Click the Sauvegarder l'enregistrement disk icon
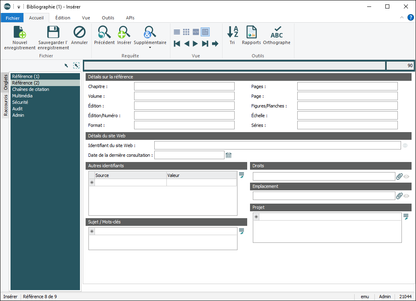Image resolution: width=416 pixels, height=301 pixels. (x=53, y=32)
